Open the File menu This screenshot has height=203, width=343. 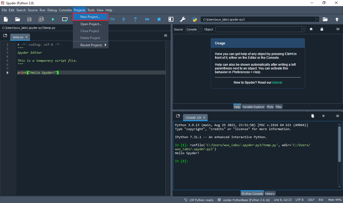click(x=4, y=10)
